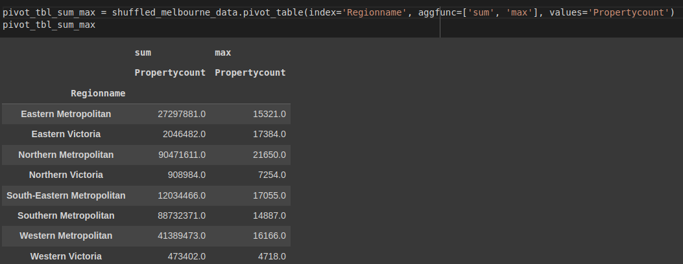Click the pivot_tbl_sum_max variable on second line

49,25
